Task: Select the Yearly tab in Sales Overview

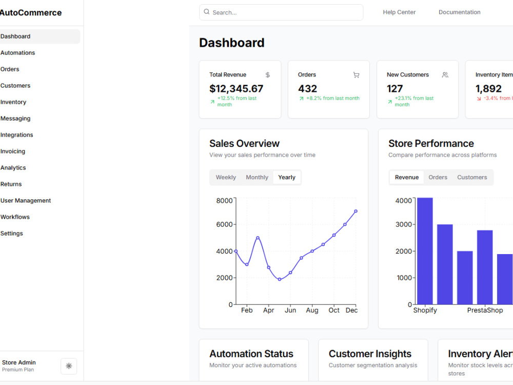Action: (x=287, y=178)
